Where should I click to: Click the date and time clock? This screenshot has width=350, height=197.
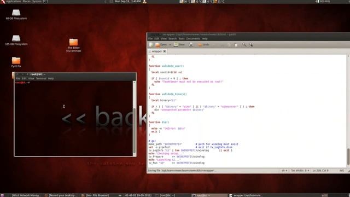pos(127,1)
